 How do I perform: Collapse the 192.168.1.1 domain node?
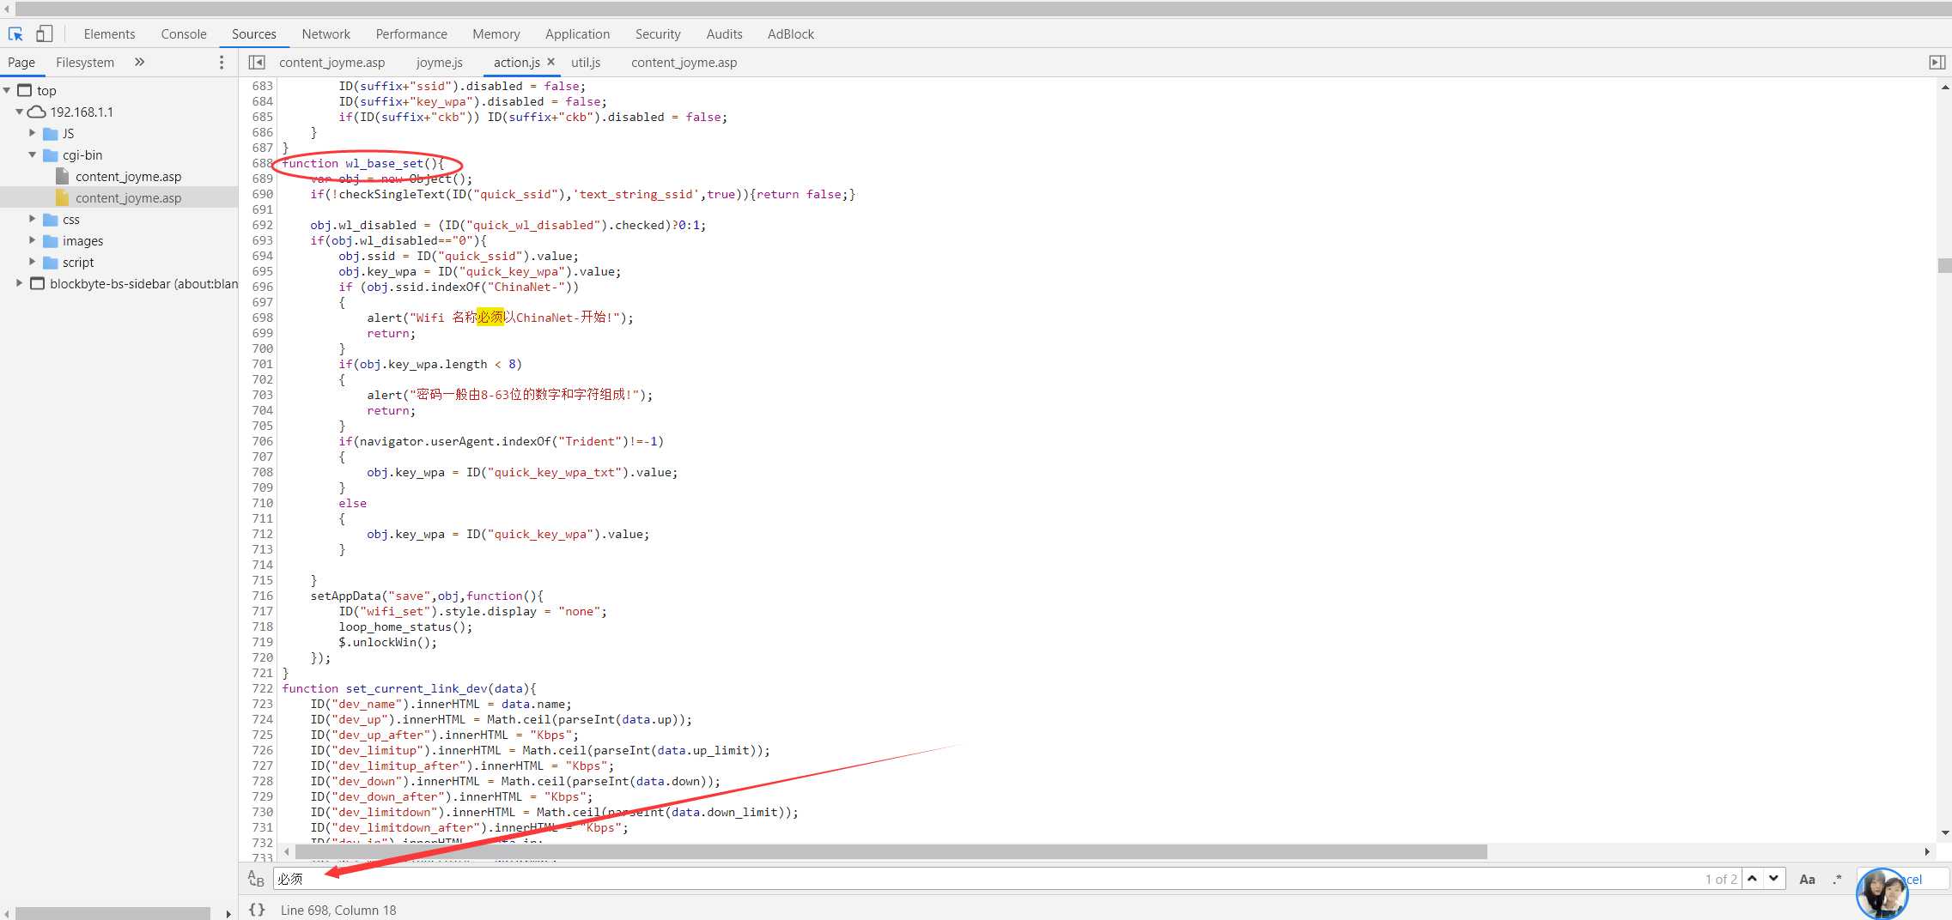point(19,112)
